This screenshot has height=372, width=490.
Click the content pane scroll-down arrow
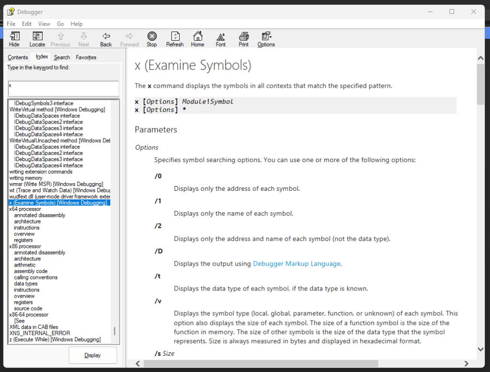coord(481,349)
